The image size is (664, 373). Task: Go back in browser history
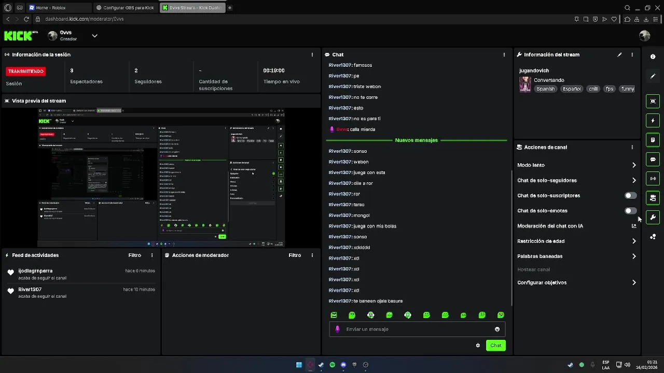(x=7, y=19)
